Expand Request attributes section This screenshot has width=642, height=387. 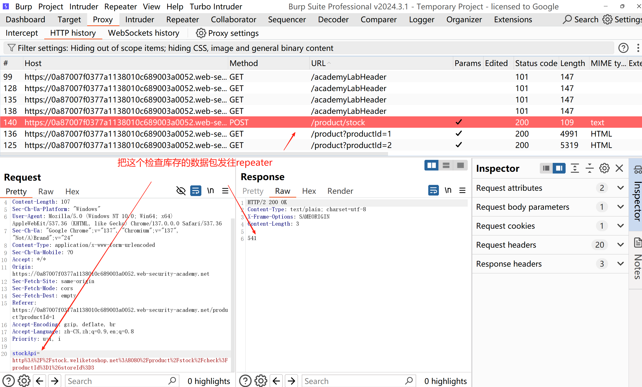tap(620, 188)
